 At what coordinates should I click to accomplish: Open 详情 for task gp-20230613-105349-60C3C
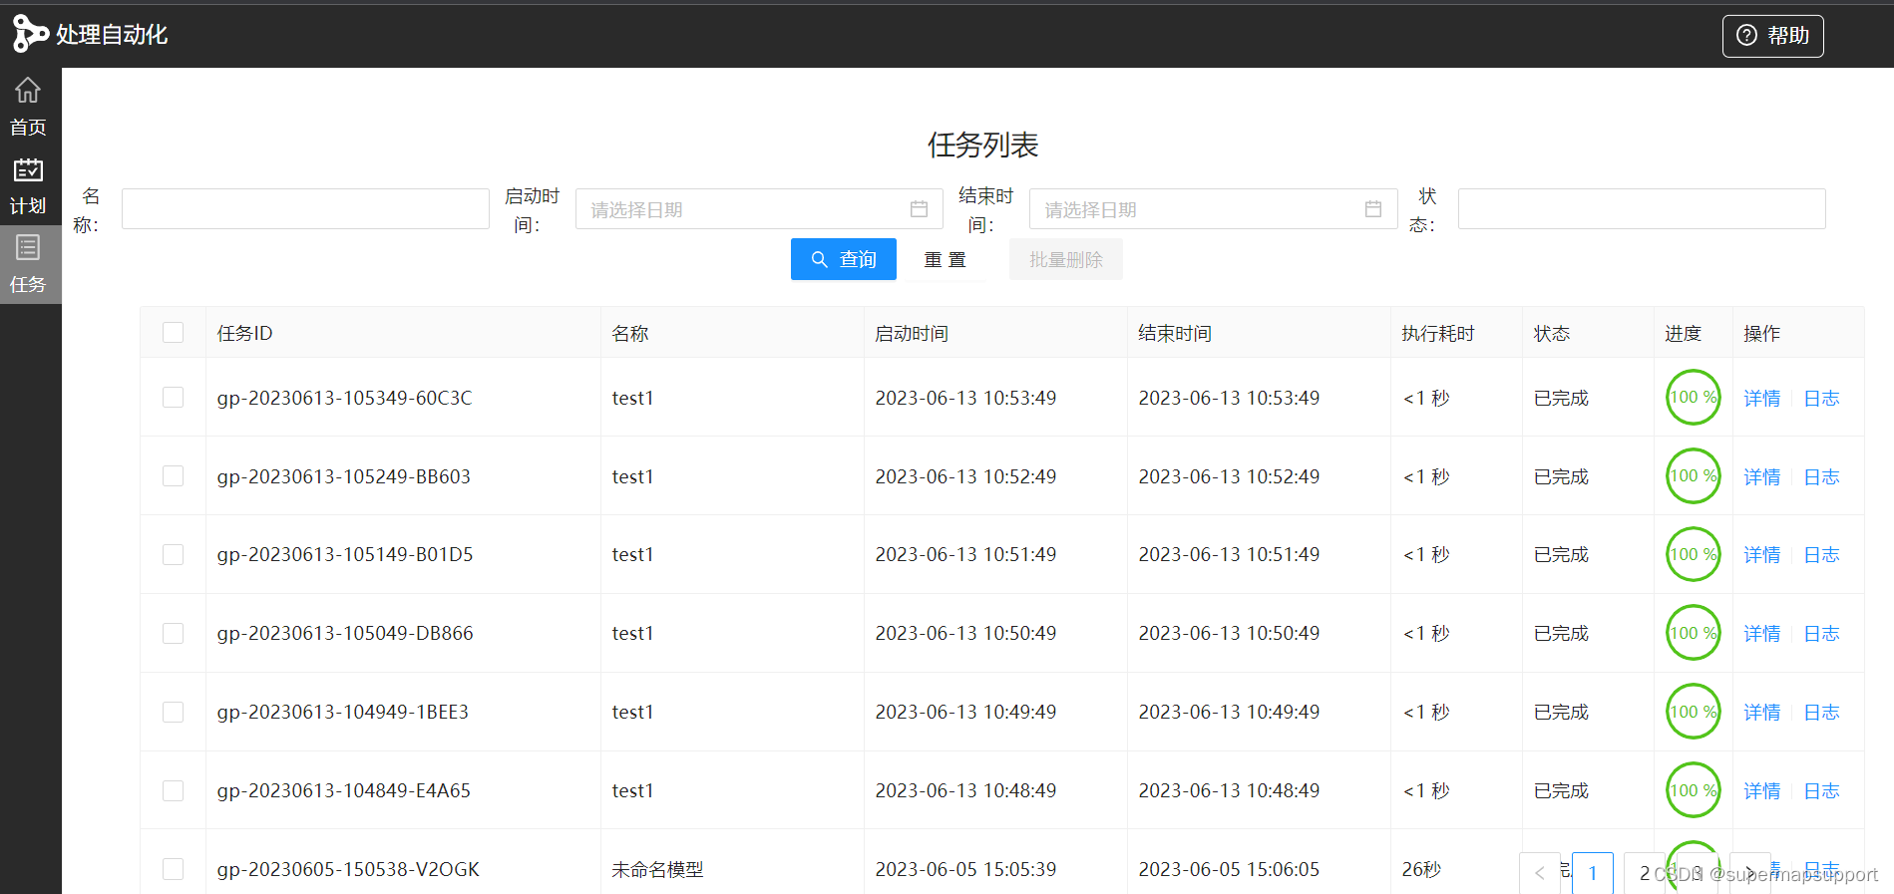click(1762, 398)
